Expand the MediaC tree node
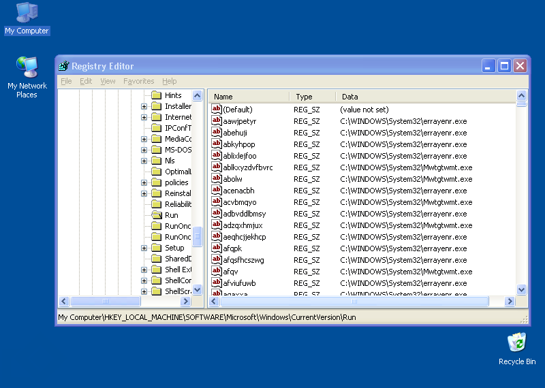 click(144, 139)
